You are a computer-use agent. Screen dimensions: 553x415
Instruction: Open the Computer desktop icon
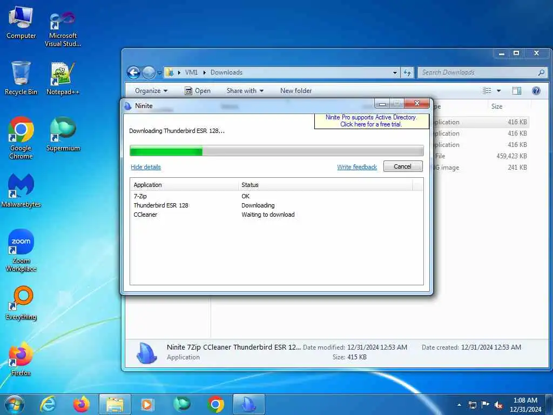(x=21, y=23)
